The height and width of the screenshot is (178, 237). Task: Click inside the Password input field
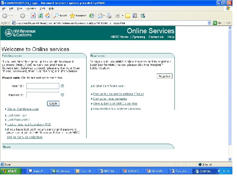pos(43,95)
